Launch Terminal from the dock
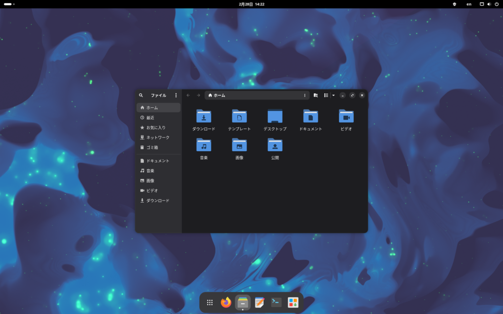Screen dimensions: 503x314 277,303
